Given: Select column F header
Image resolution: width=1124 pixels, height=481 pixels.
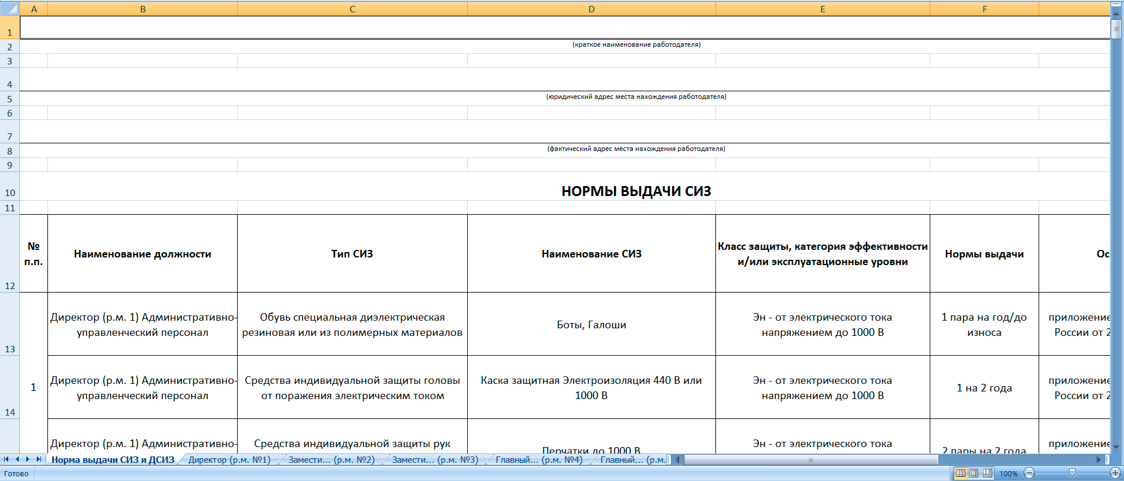Looking at the screenshot, I should click(x=984, y=9).
